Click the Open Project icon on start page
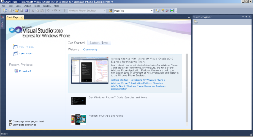 tap(15, 53)
